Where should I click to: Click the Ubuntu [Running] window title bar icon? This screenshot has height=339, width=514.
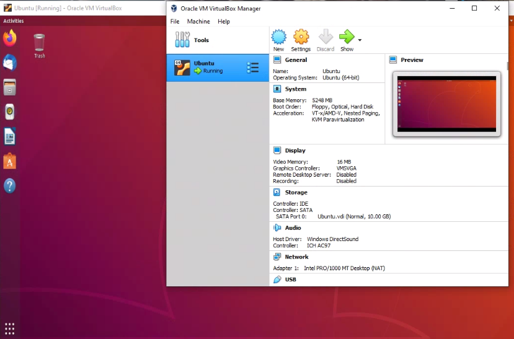7,8
